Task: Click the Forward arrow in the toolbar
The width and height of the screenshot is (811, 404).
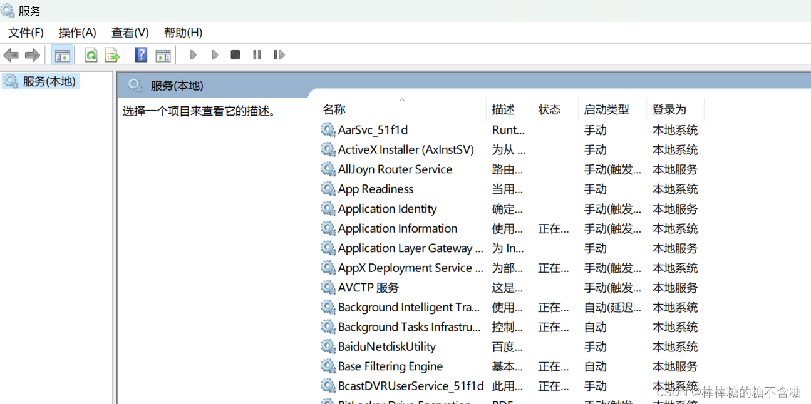Action: (33, 55)
